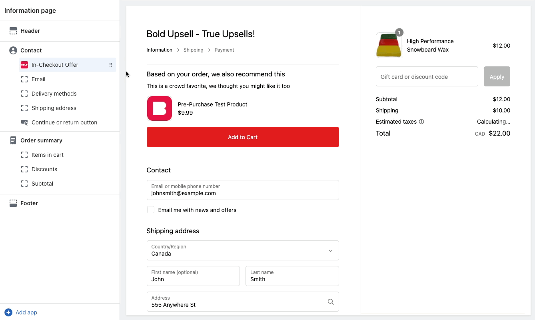Grab the In-Checkout Offer drag handle

pyautogui.click(x=111, y=65)
